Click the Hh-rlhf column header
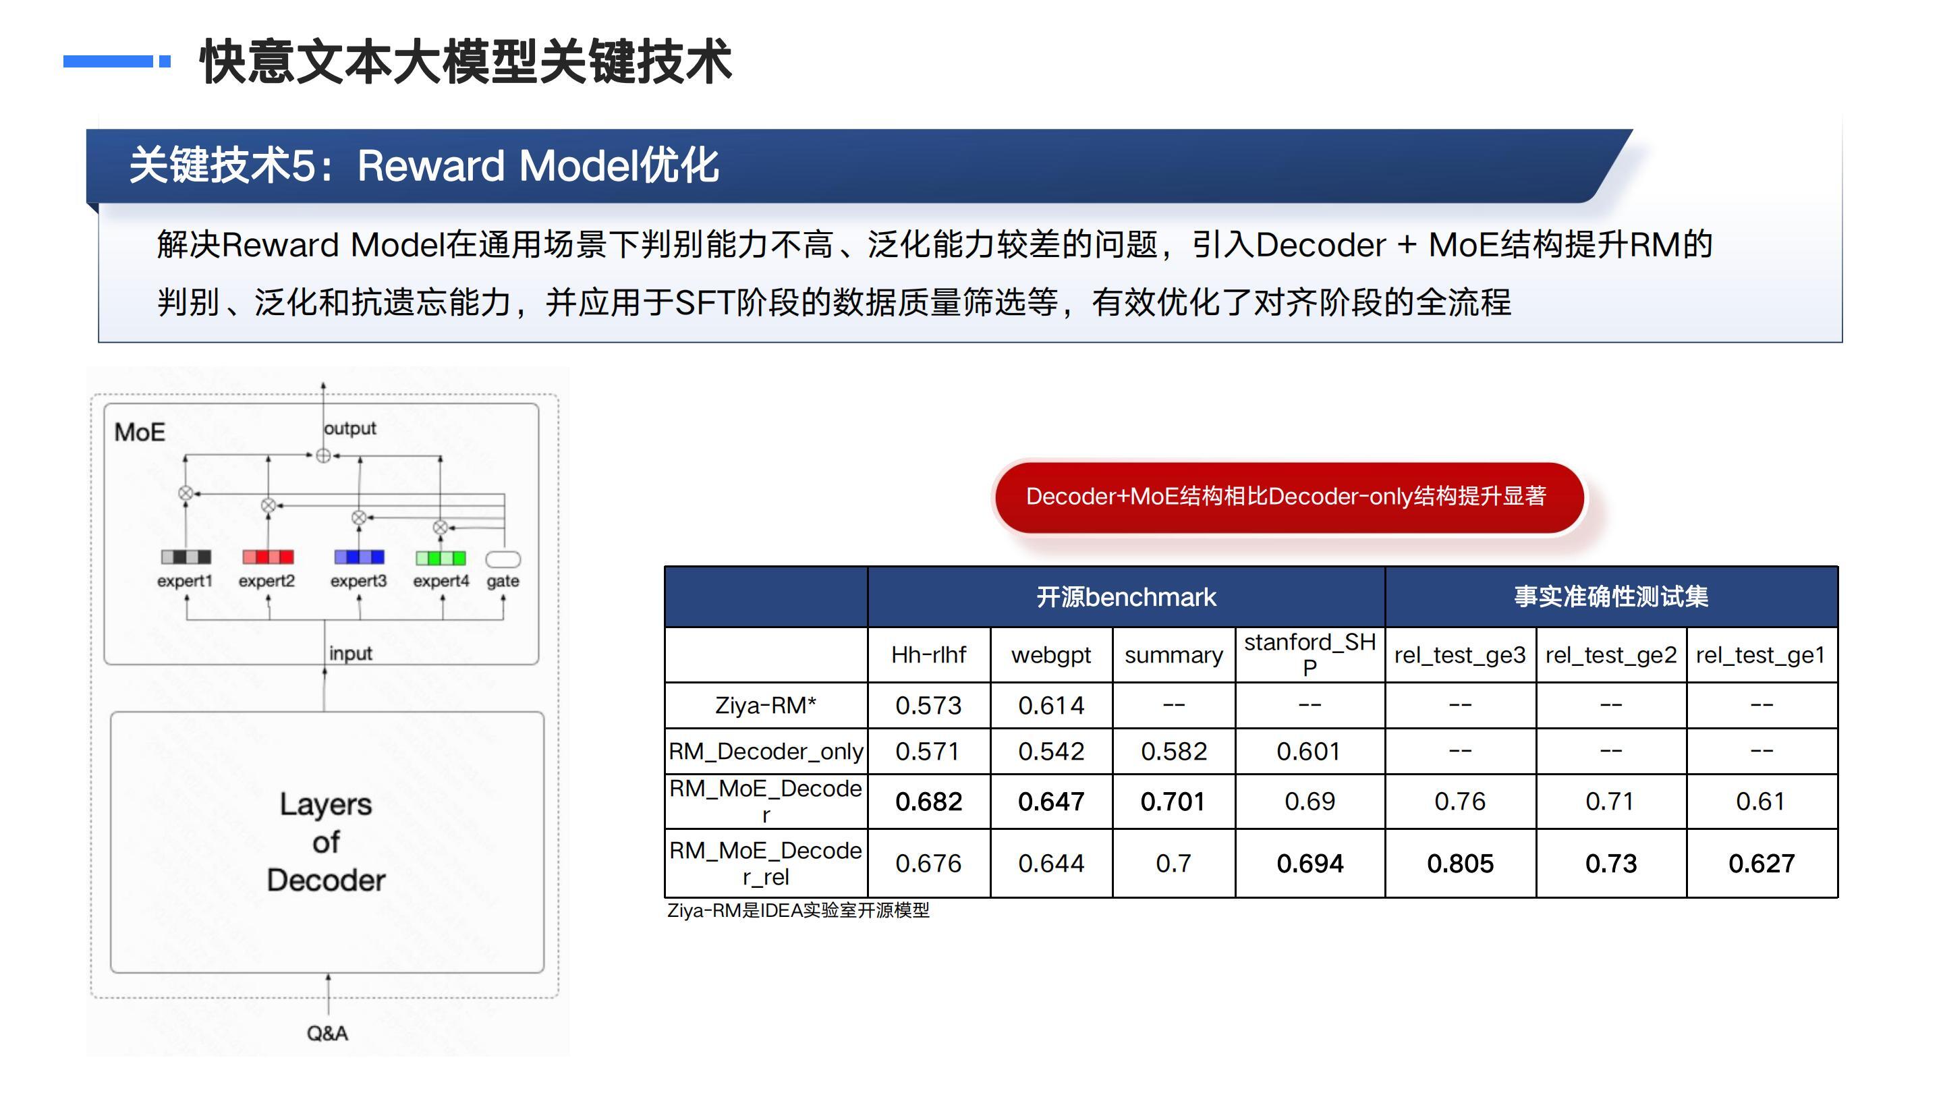Viewport: 1943px width, 1093px height. pos(928,654)
